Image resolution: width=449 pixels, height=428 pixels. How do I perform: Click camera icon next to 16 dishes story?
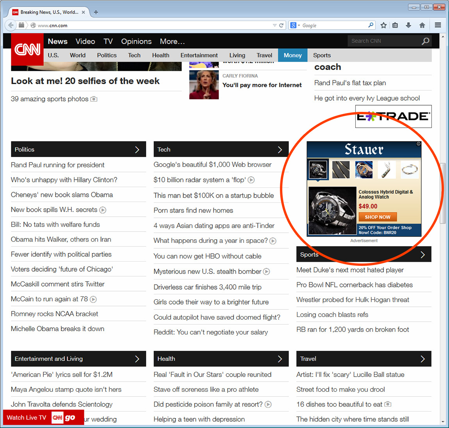[388, 404]
